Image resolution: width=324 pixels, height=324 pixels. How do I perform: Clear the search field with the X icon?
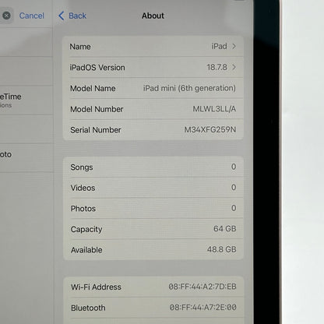coord(6,16)
